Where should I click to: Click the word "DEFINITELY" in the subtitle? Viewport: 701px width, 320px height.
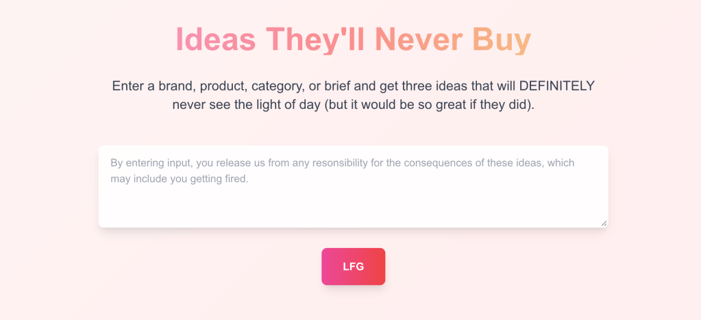click(x=556, y=86)
